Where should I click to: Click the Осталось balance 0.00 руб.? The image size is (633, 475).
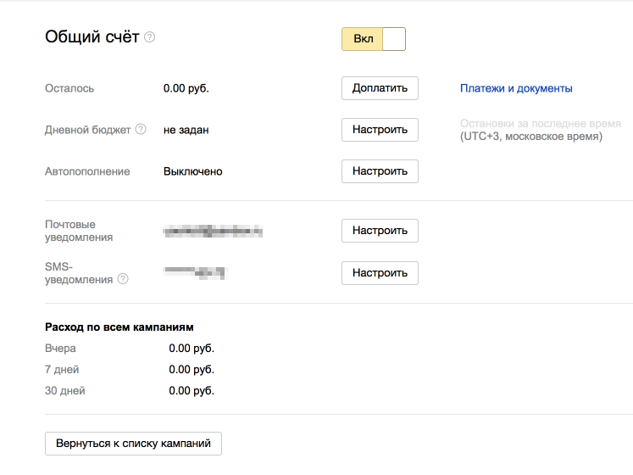point(186,88)
